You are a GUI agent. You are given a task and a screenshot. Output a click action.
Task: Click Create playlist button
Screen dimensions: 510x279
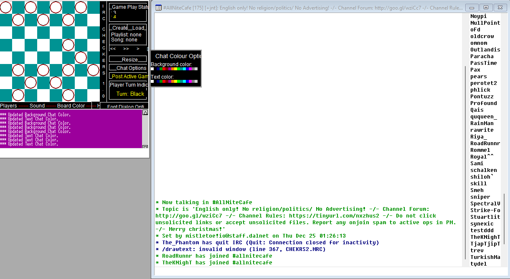(x=119, y=28)
